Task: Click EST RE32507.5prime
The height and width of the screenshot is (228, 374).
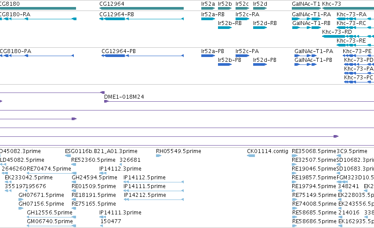Action: click(314, 160)
